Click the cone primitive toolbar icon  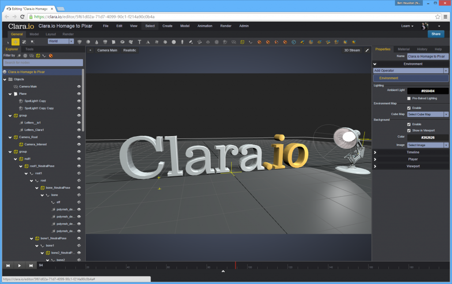pos(97,42)
